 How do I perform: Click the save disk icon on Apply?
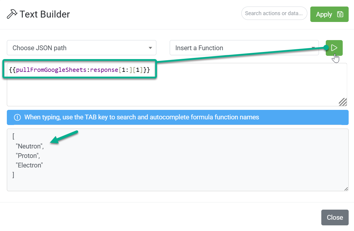pyautogui.click(x=340, y=14)
